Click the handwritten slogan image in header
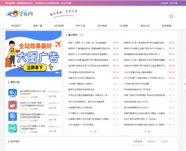Viewport: 186px width, 151px height. pyautogui.click(x=64, y=14)
